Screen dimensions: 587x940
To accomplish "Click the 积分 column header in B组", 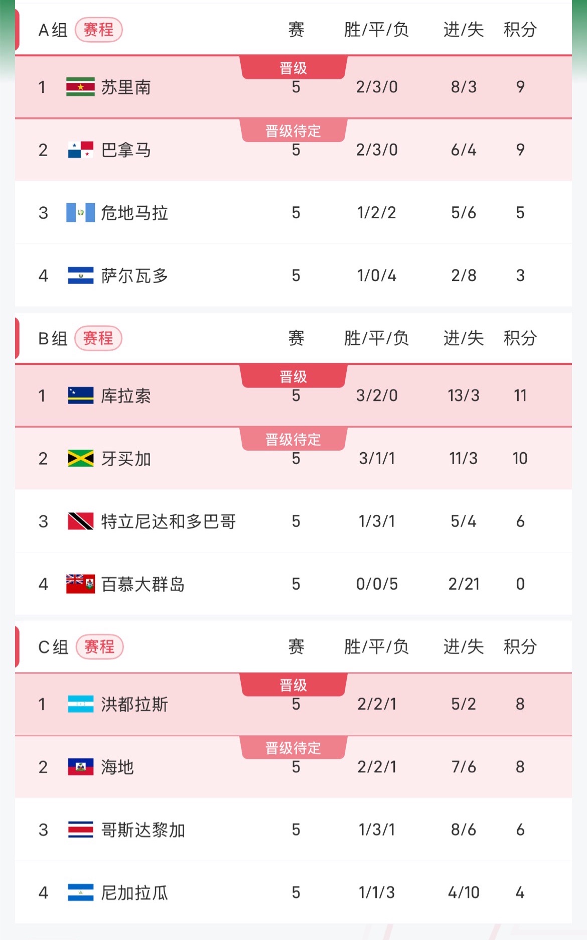I will pos(520,338).
